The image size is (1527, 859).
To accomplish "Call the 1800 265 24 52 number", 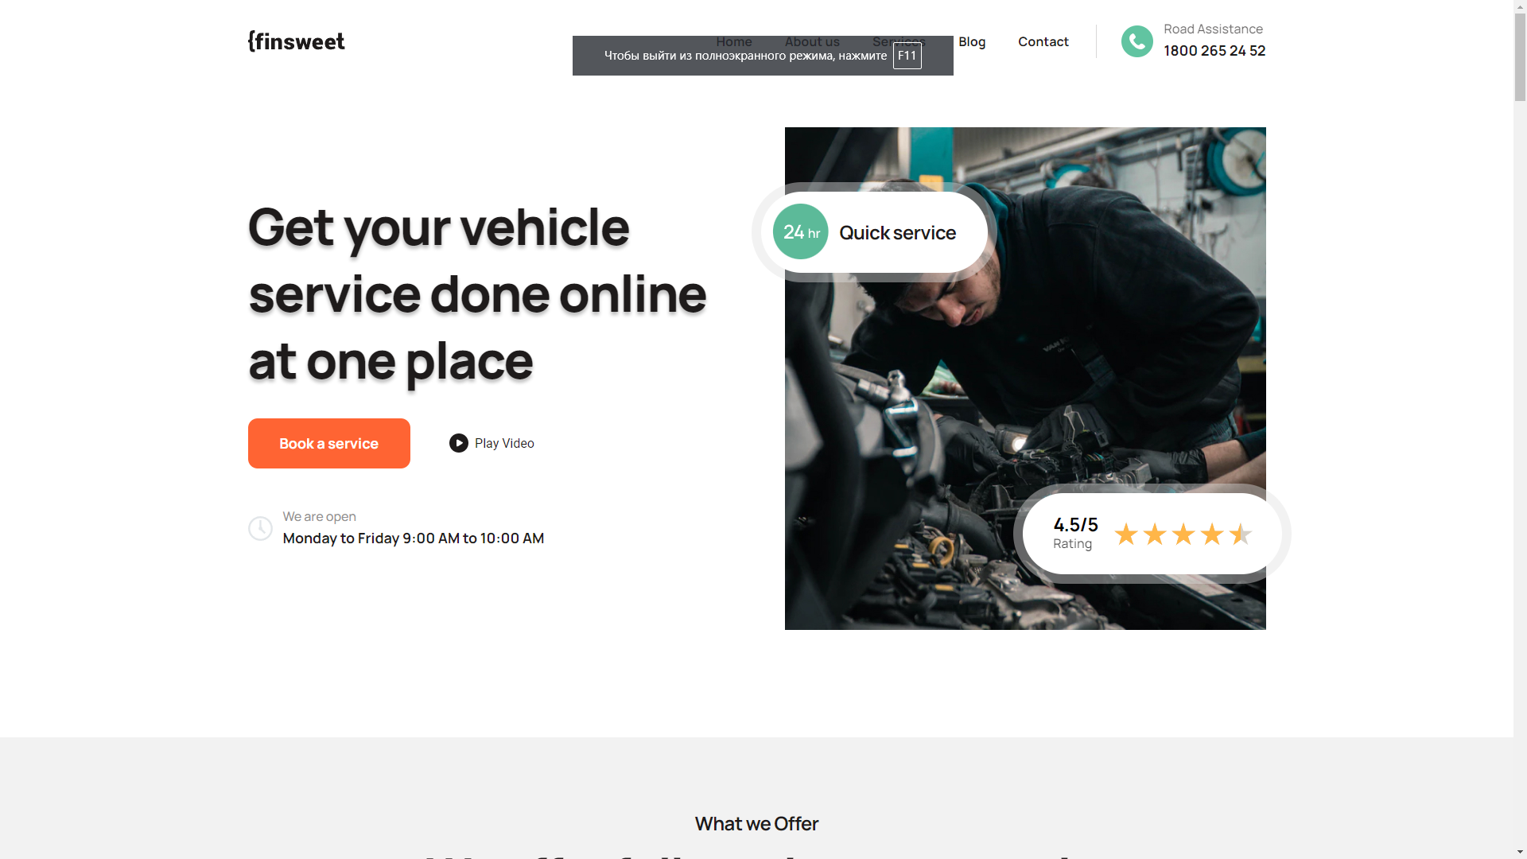I will coord(1214,51).
